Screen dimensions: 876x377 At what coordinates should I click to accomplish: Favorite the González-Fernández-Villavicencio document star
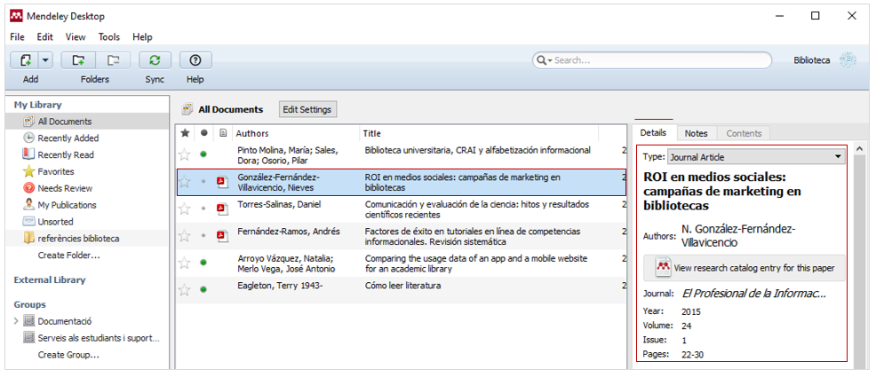click(x=185, y=182)
